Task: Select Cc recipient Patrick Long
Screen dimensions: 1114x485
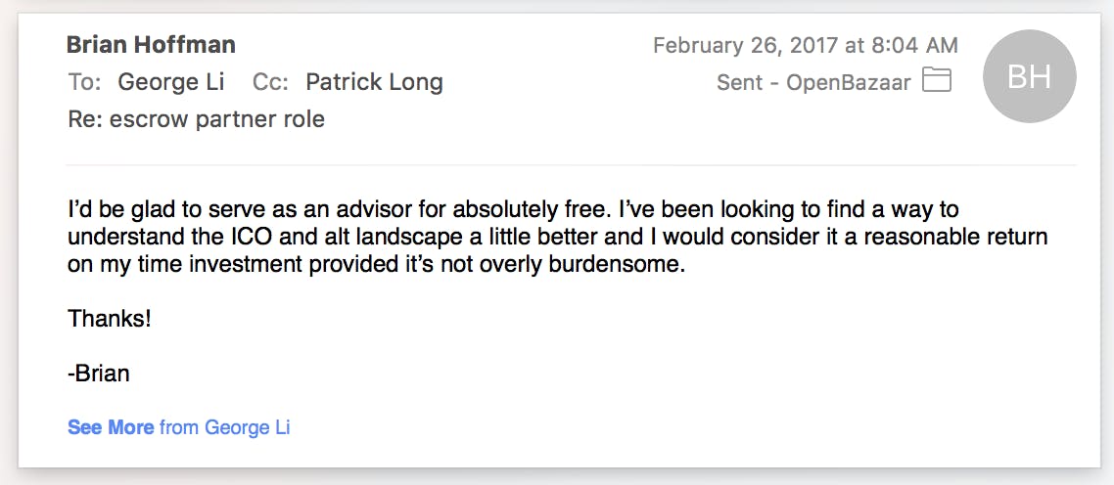Action: (x=374, y=82)
